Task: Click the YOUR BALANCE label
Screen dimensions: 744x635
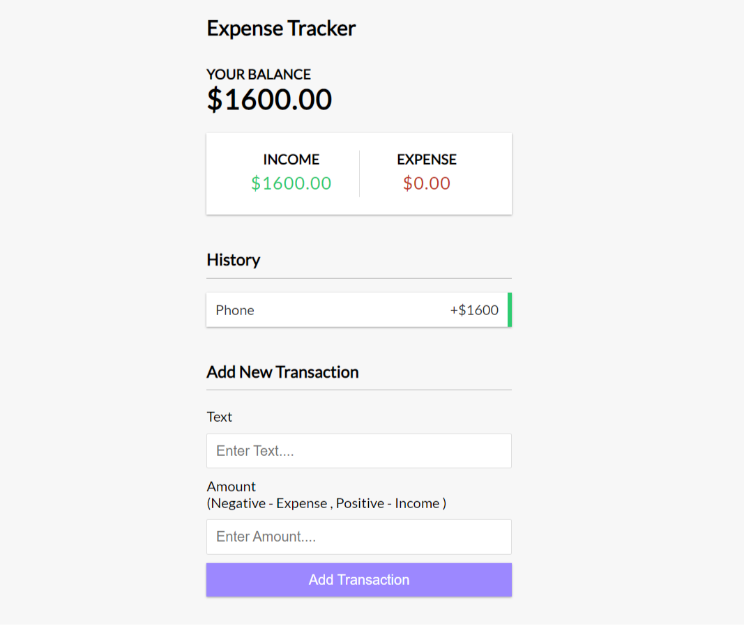Action: [258, 74]
